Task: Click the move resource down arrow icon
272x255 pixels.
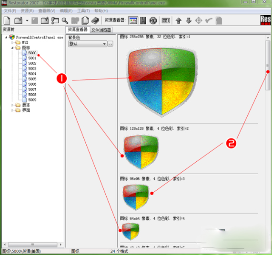Action: tap(189, 20)
